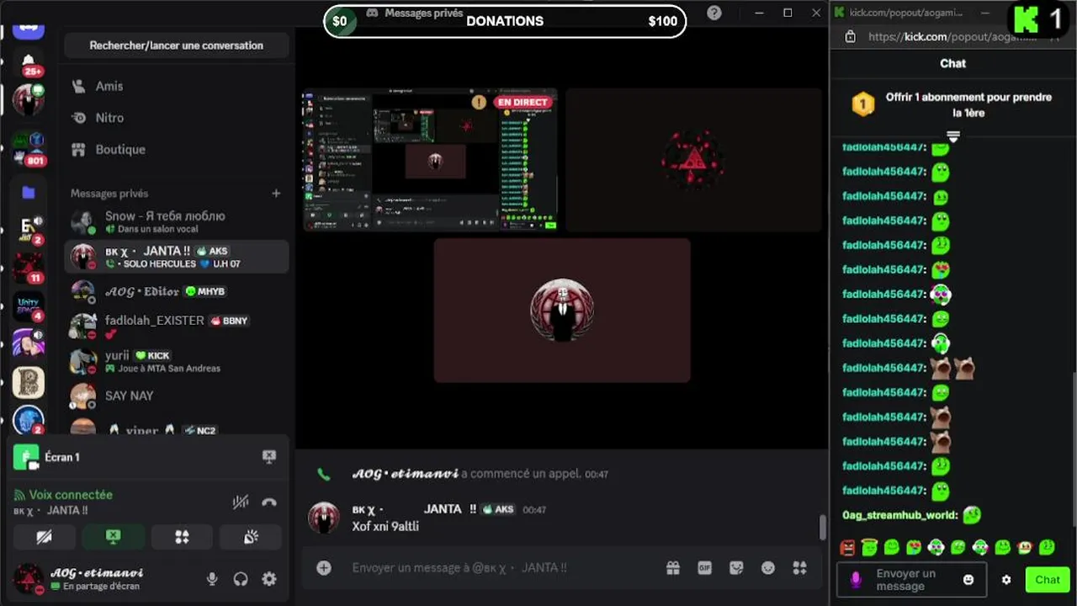Click the AOG etimanvi user avatar

(29, 579)
